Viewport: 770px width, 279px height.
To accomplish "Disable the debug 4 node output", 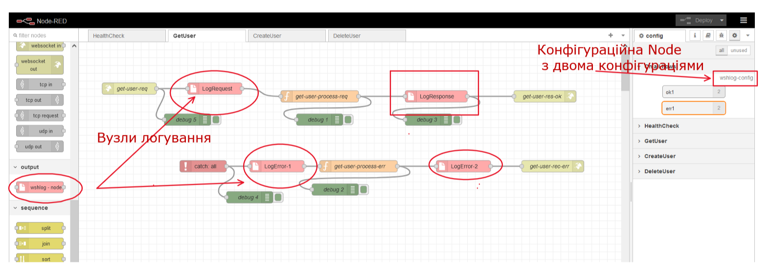I will (x=278, y=197).
